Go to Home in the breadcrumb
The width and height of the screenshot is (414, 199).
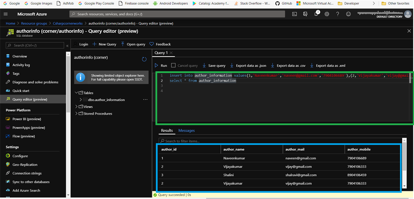11,23
